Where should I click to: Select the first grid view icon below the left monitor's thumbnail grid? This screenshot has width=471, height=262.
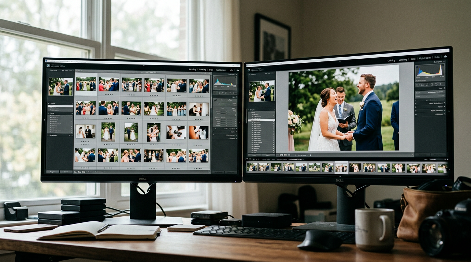(76, 172)
